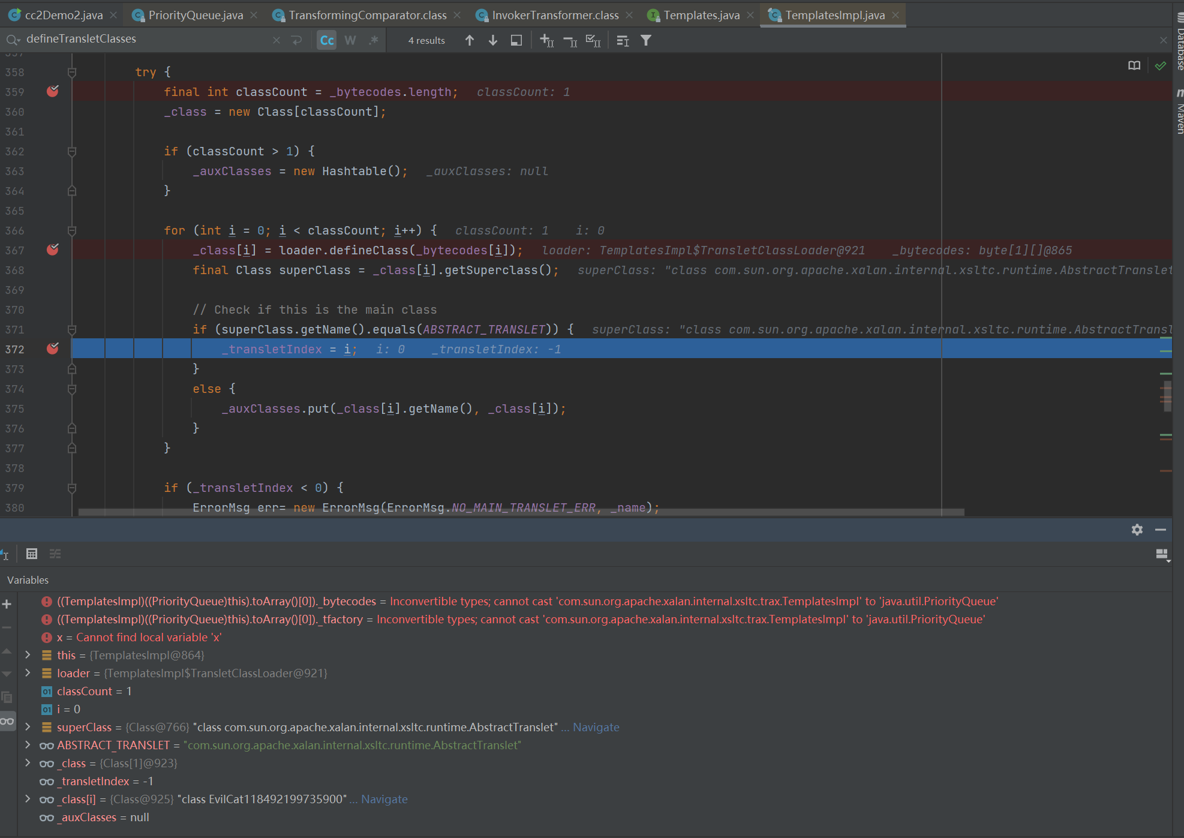Switch to PriorityQueue.java tab

[196, 15]
